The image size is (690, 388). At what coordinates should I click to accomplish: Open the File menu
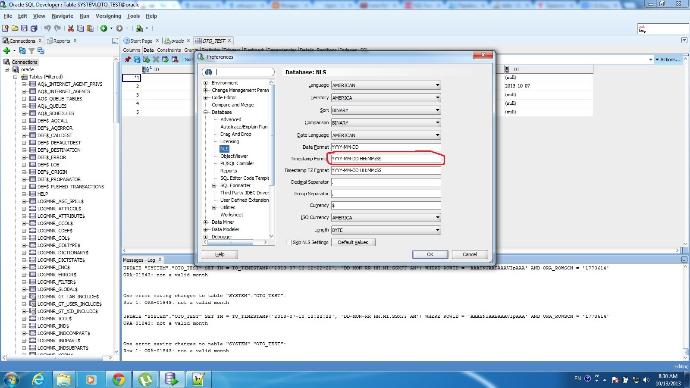point(8,16)
